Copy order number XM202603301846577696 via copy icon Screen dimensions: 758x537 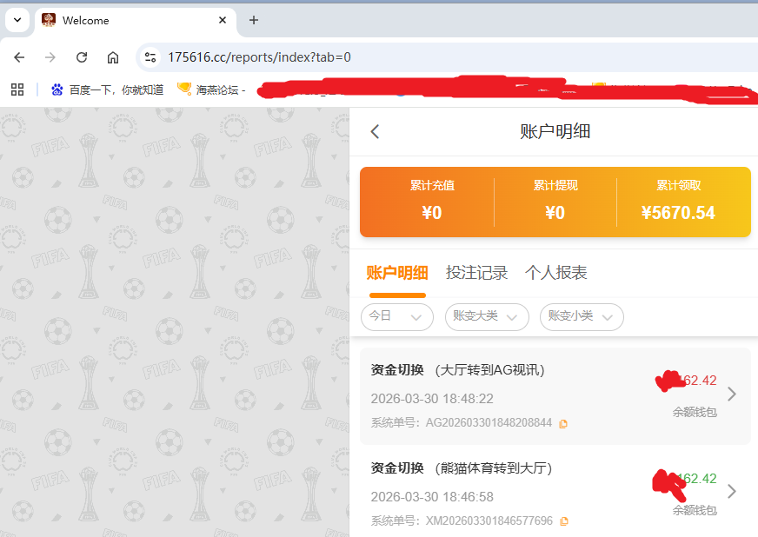(x=565, y=521)
